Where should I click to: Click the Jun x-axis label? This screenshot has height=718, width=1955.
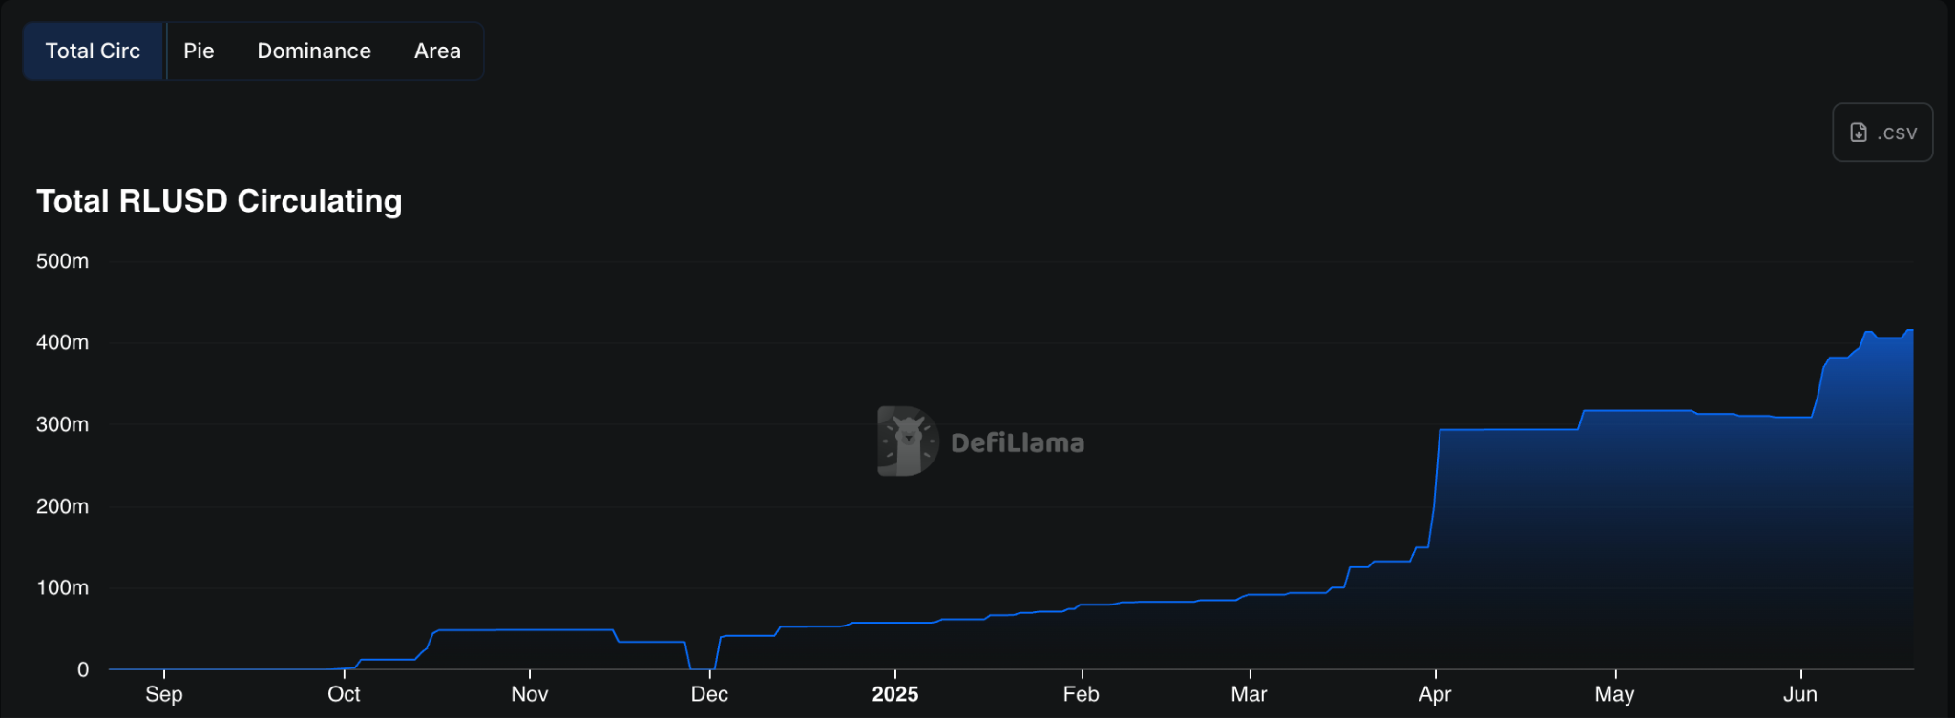(x=1800, y=694)
